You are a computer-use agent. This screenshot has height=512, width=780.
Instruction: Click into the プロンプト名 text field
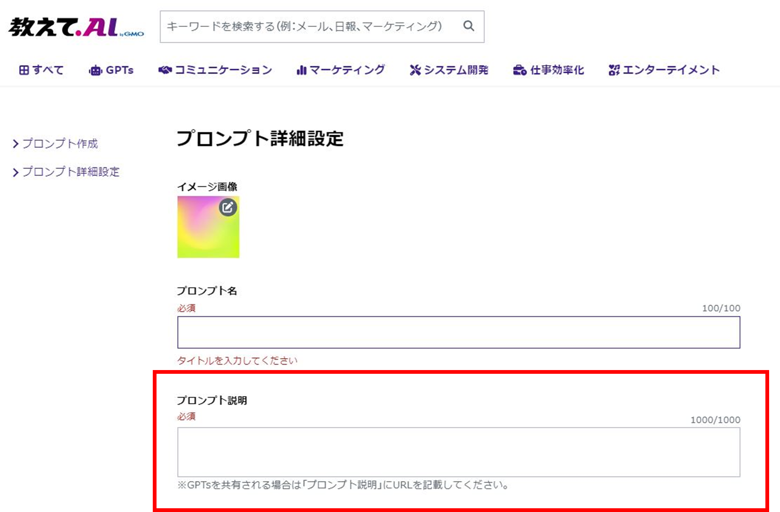(458, 332)
